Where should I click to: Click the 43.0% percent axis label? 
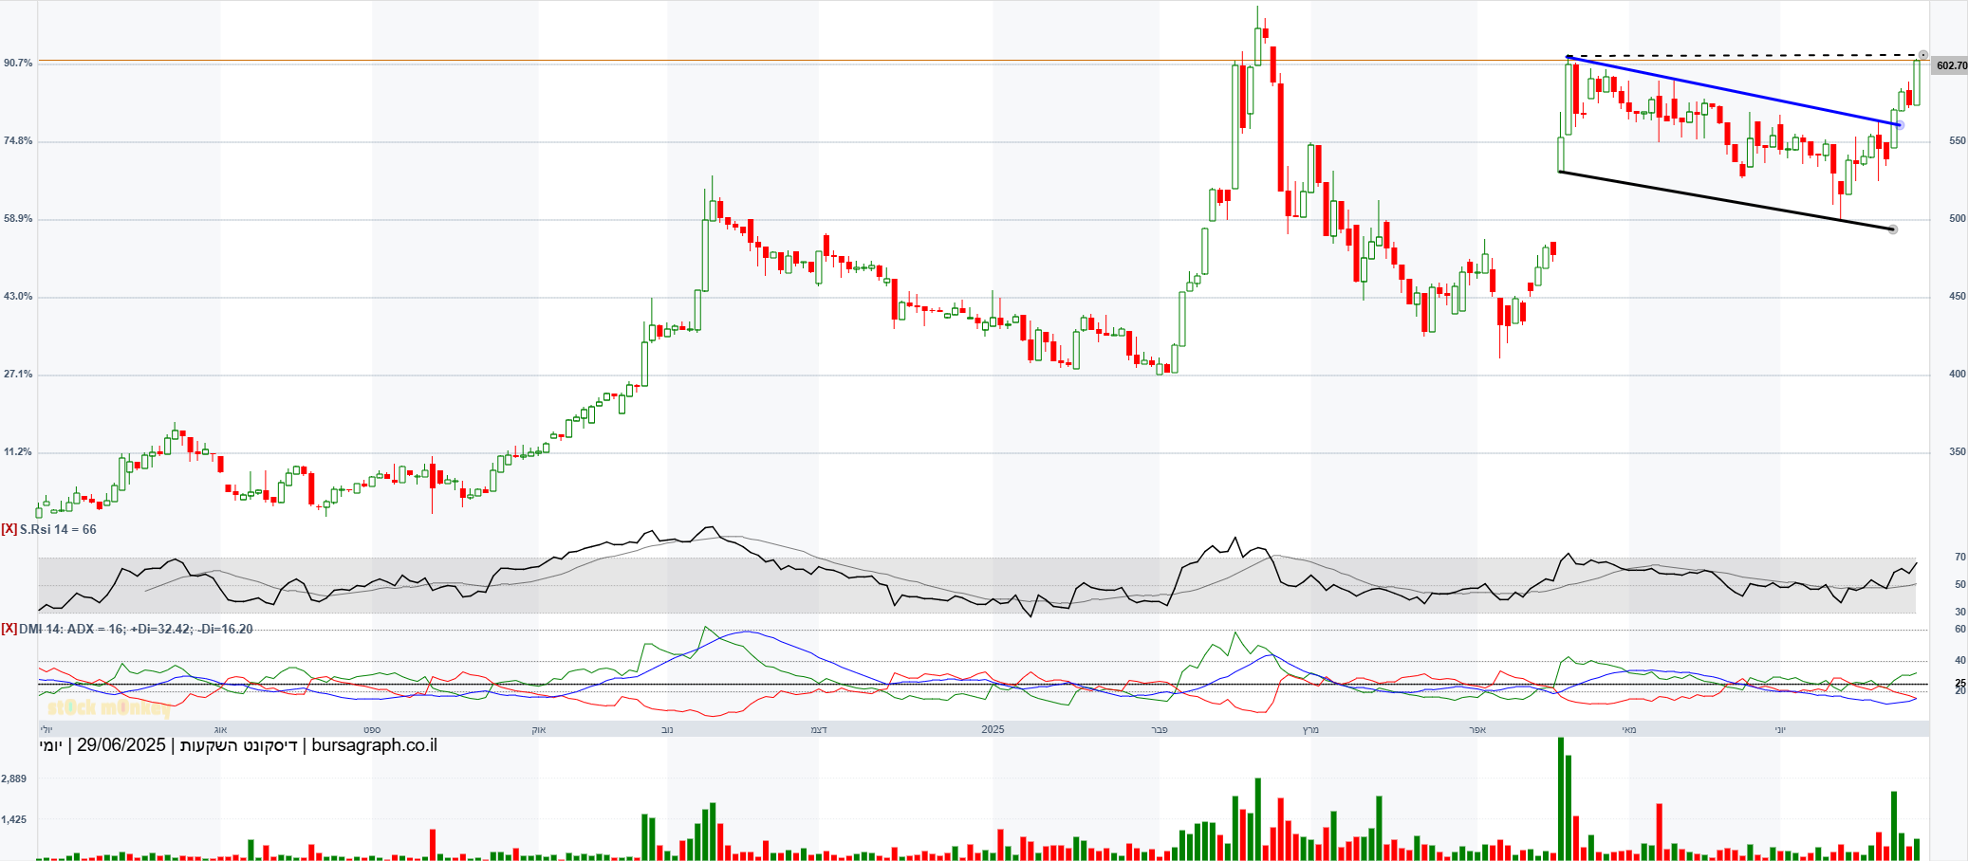pyautogui.click(x=18, y=296)
